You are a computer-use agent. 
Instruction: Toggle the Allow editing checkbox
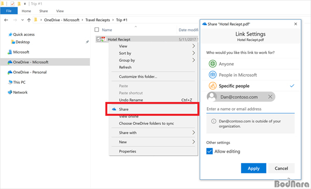[209, 151]
